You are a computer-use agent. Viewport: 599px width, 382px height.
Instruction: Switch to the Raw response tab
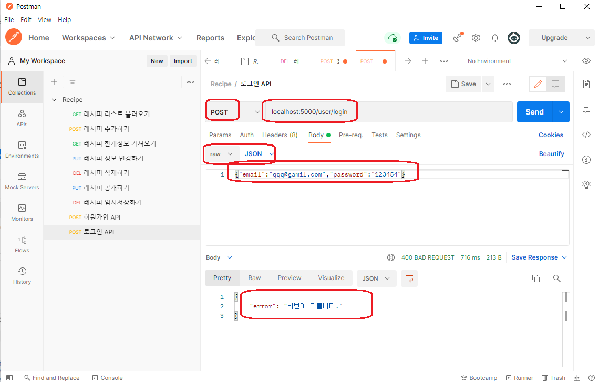click(254, 278)
